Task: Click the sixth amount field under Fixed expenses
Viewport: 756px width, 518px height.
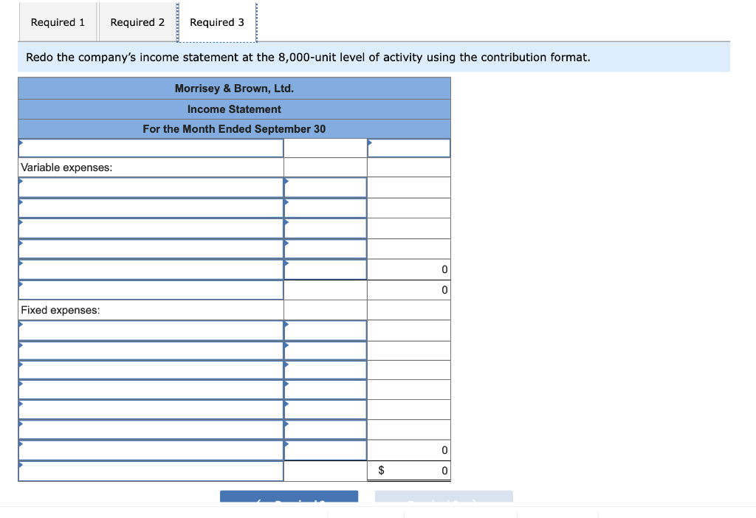Action: point(326,429)
